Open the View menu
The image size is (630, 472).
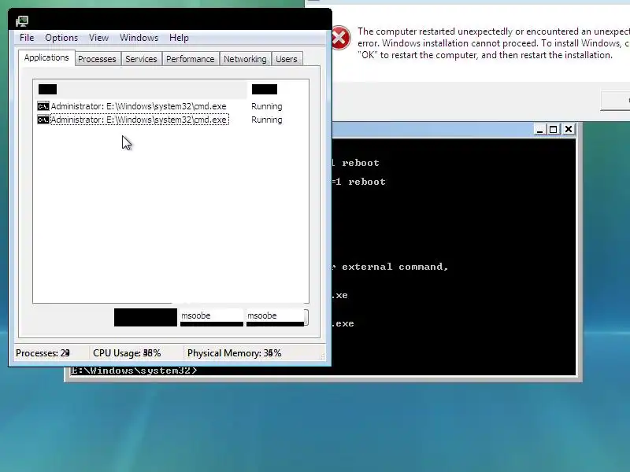(98, 38)
